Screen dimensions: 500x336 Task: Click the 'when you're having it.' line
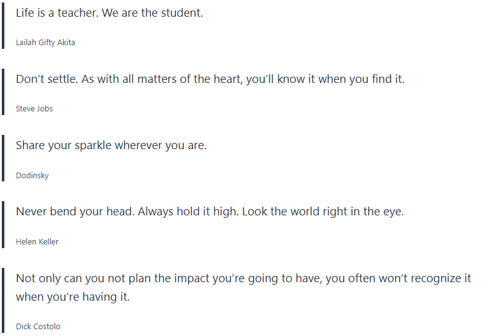pyautogui.click(x=72, y=297)
